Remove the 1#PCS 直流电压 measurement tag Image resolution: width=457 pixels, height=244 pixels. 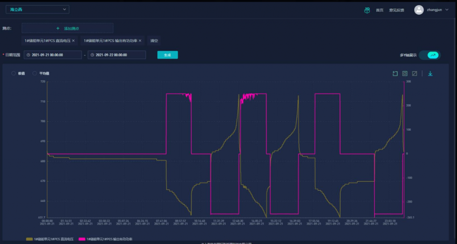click(74, 41)
